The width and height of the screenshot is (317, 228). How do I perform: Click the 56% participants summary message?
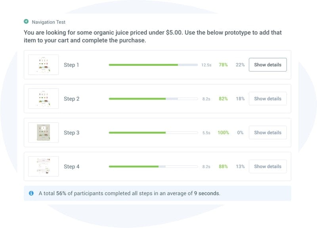129,194
